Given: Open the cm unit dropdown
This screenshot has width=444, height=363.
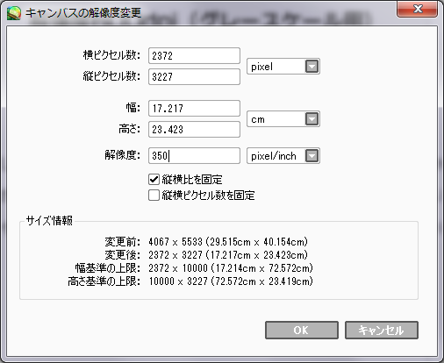Looking at the screenshot, I should 283,119.
